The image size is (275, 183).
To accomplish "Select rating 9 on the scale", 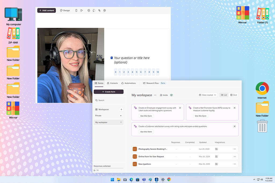I will (153, 72).
